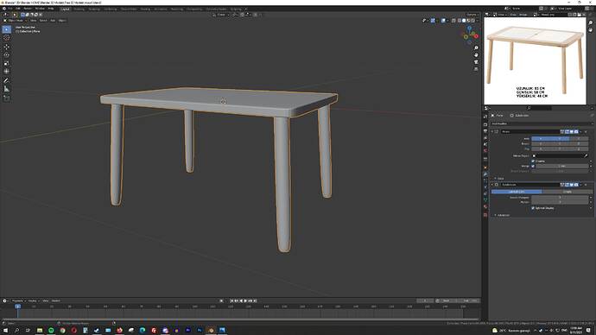Click the viewport zoom magnifier icon
596x335 pixels.
click(476, 48)
